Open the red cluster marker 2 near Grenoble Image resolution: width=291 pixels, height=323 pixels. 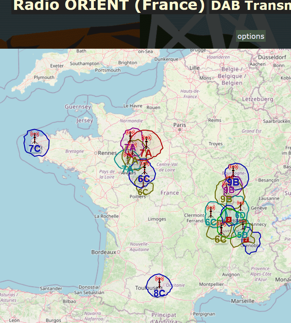pyautogui.click(x=246, y=240)
